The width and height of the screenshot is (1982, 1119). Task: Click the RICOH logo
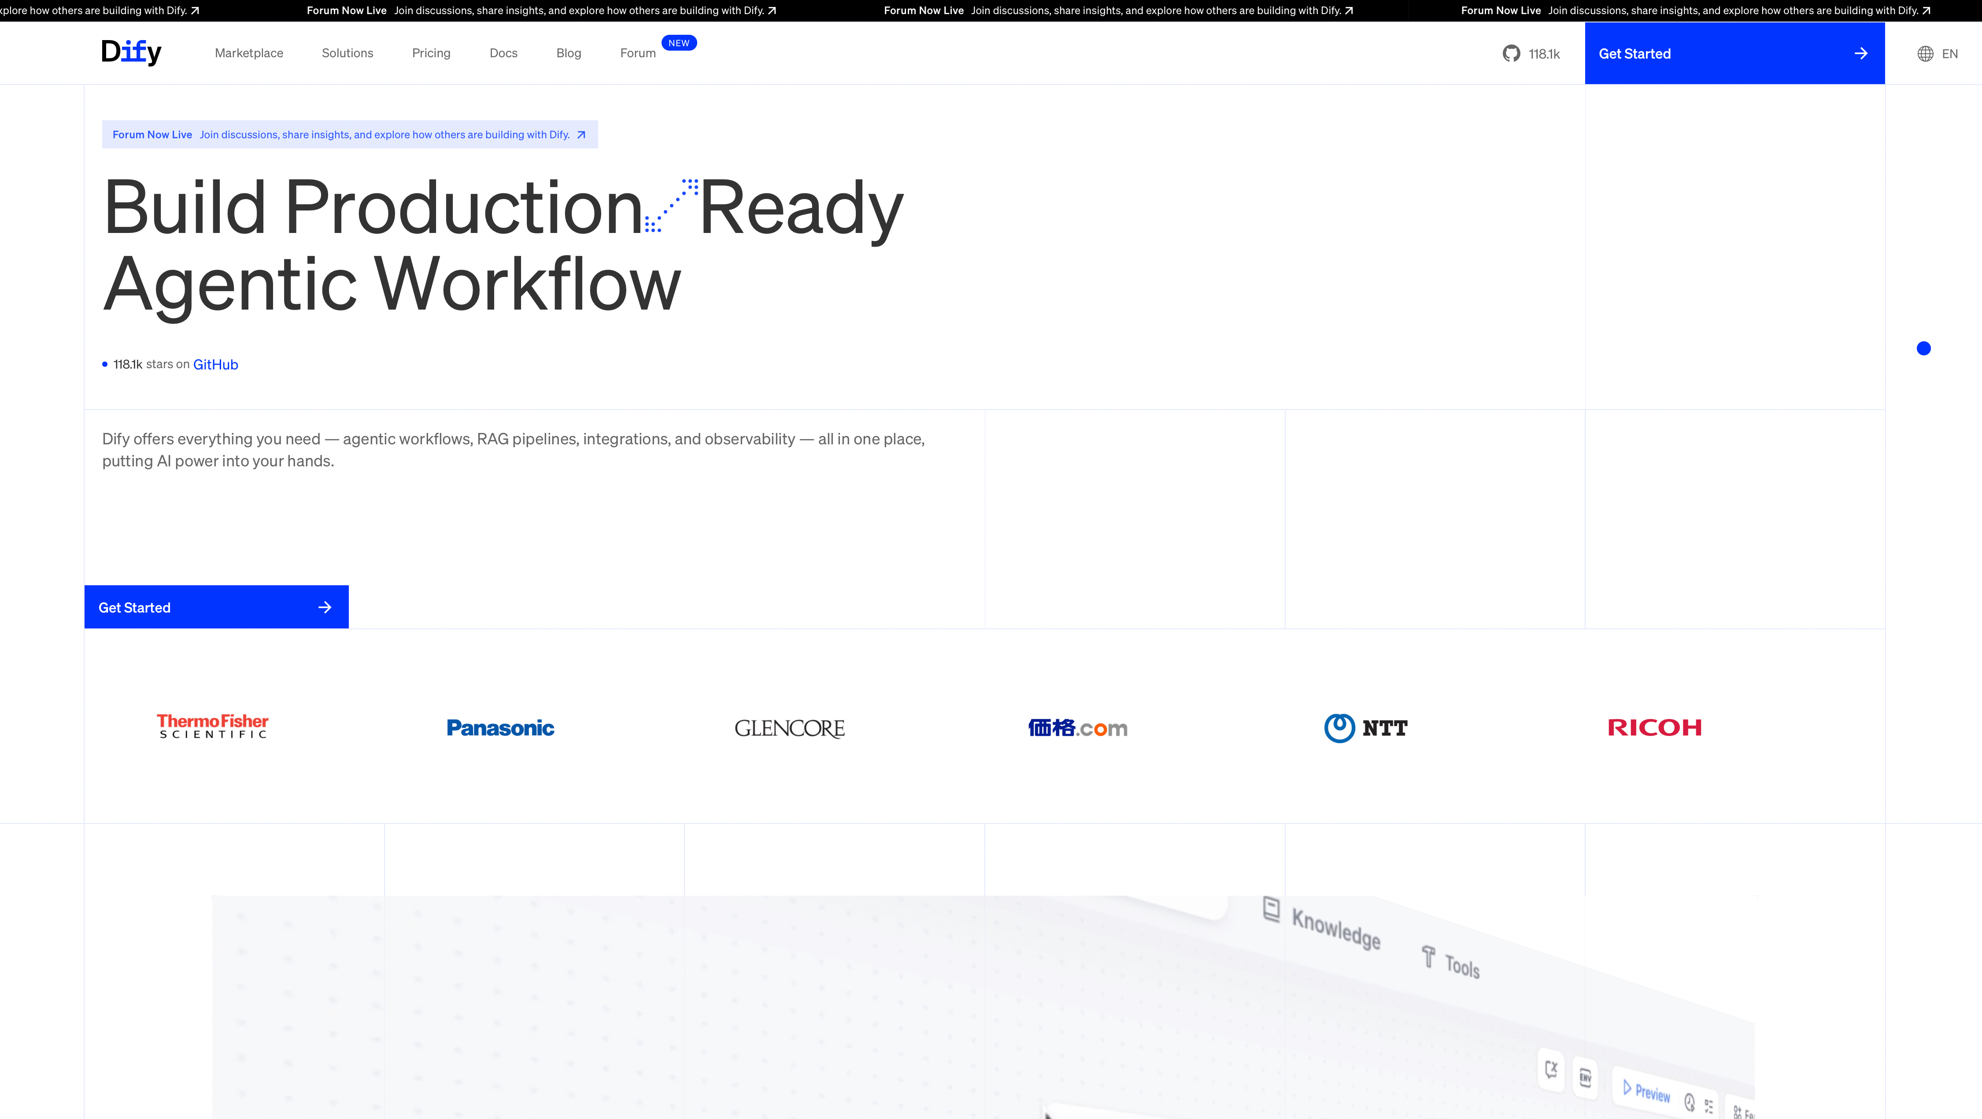(1654, 728)
